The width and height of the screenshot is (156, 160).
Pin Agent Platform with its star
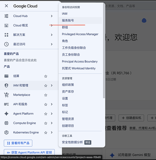point(46,114)
